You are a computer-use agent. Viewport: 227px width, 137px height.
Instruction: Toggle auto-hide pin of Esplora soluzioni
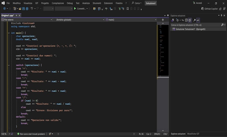pyautogui.click(x=221, y=15)
